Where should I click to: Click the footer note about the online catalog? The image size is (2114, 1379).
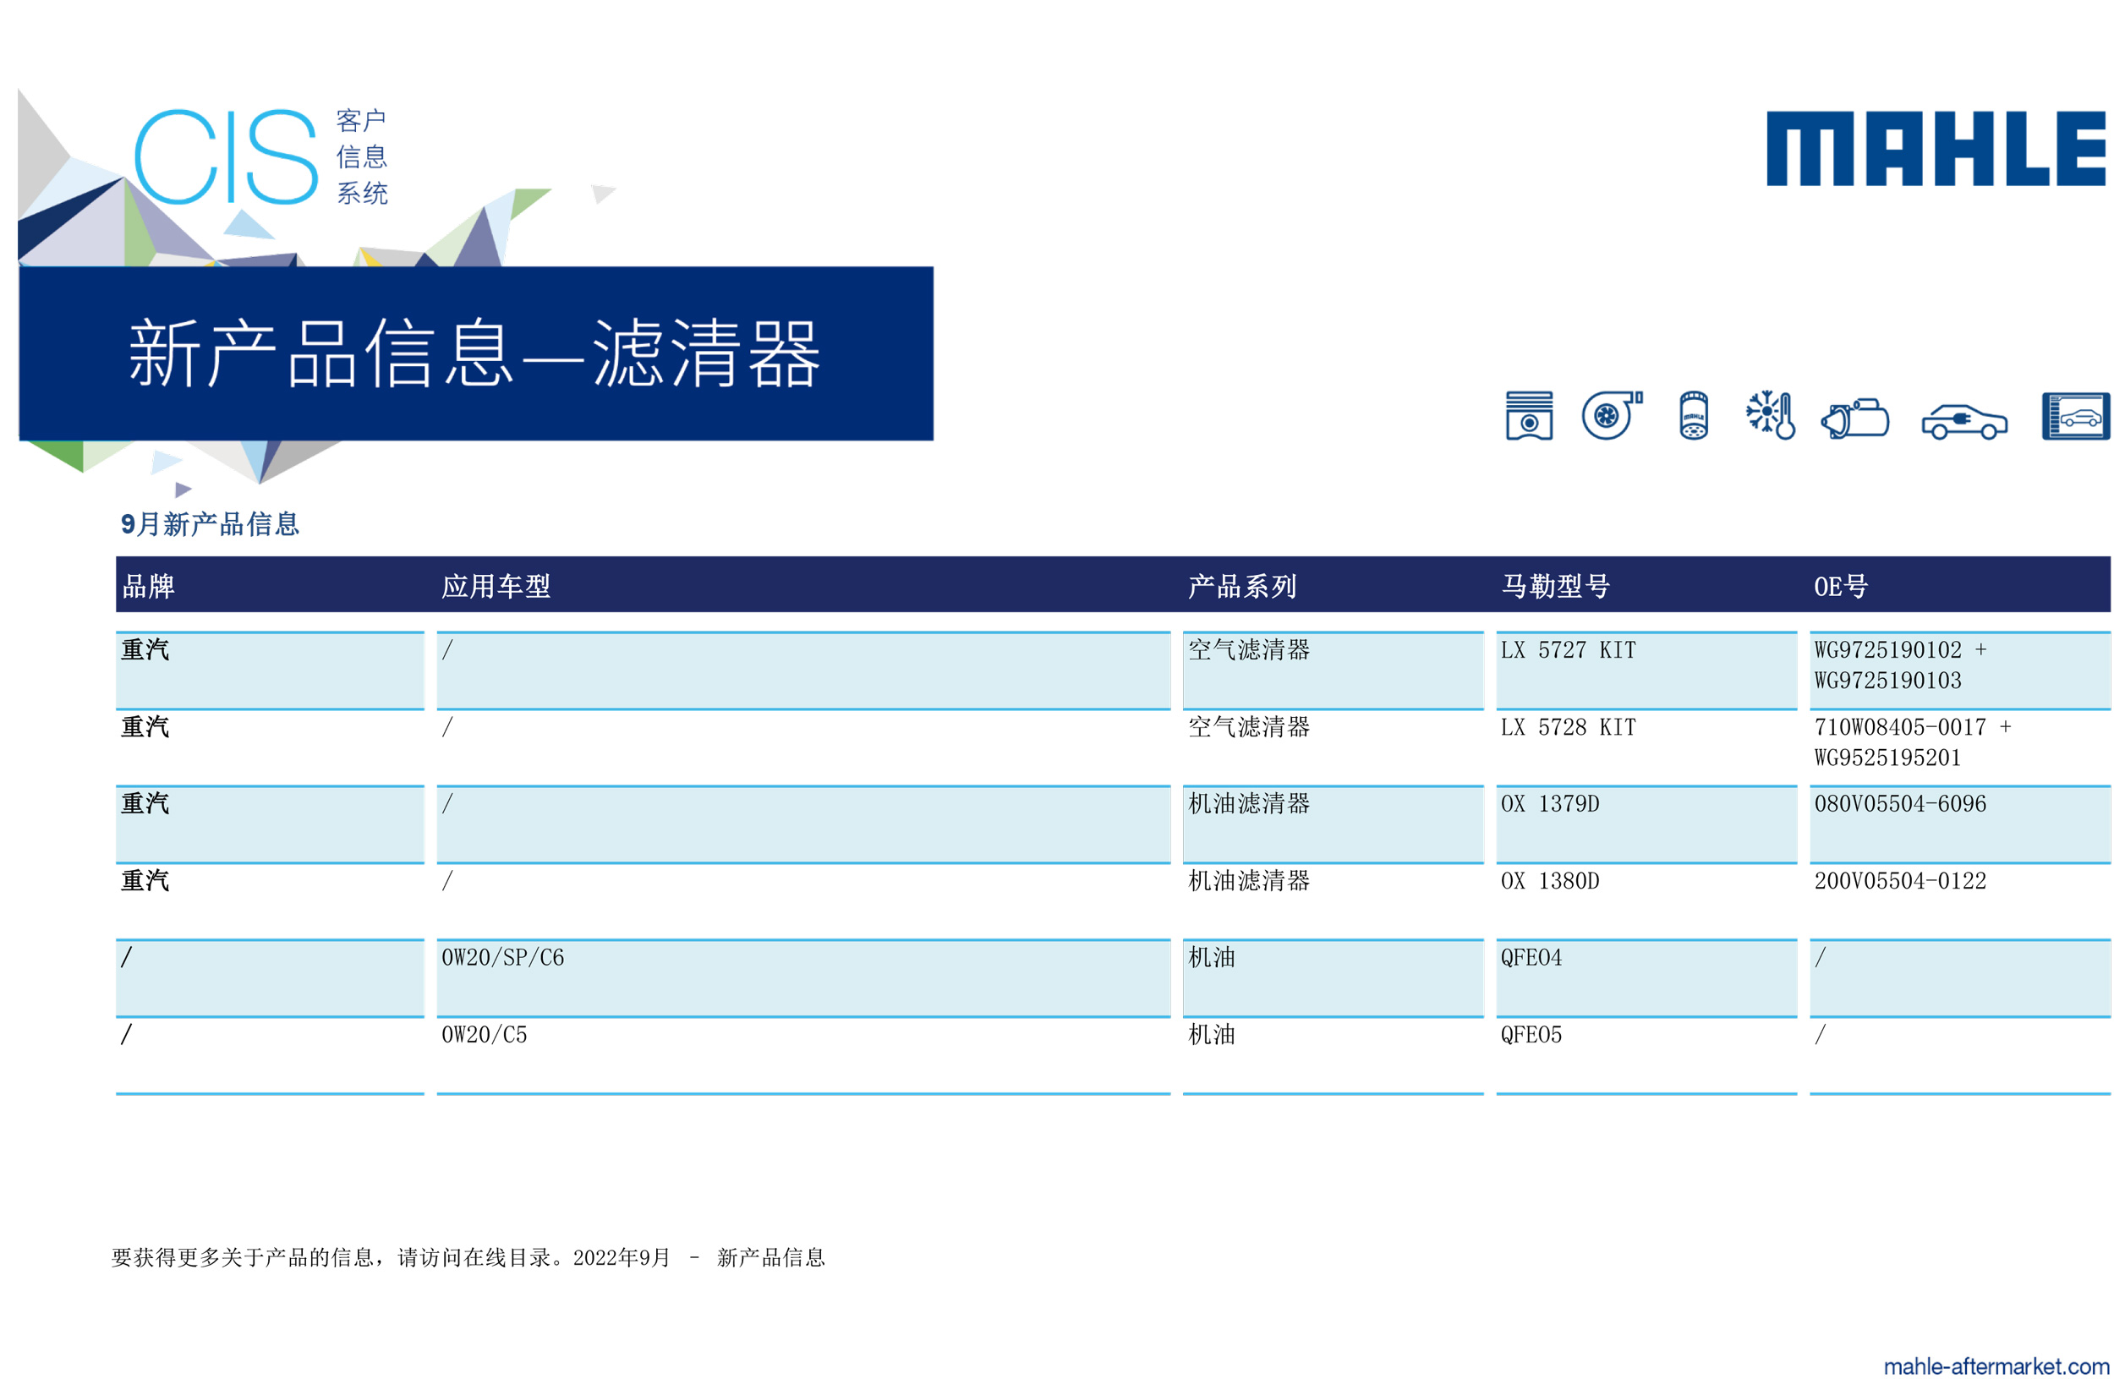tap(468, 1257)
